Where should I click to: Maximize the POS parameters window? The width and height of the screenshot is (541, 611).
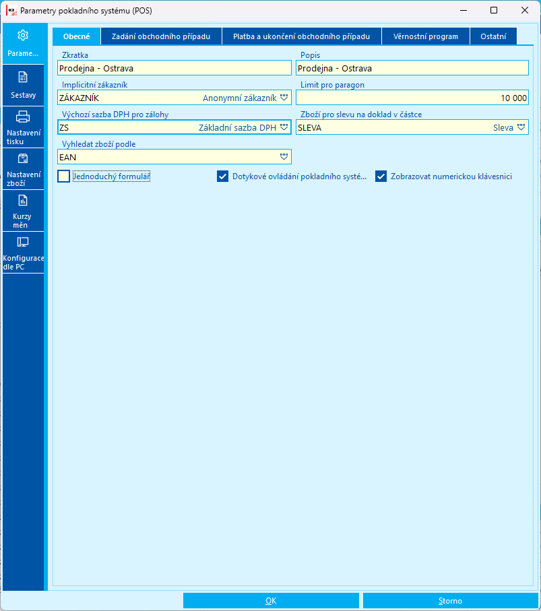click(494, 10)
